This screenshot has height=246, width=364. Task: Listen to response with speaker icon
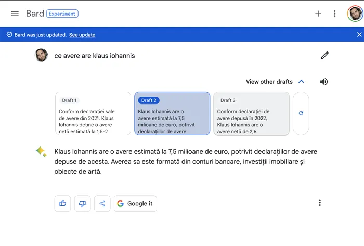click(x=324, y=82)
